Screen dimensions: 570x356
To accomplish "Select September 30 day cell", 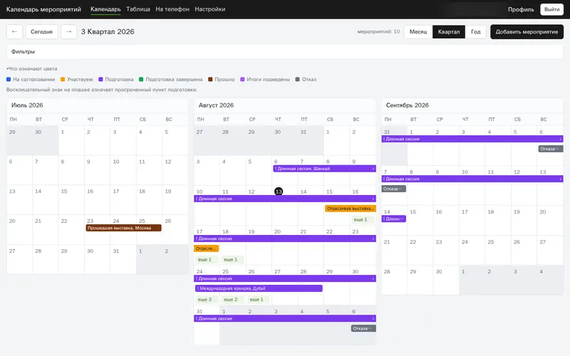I will pyautogui.click(x=446, y=280).
